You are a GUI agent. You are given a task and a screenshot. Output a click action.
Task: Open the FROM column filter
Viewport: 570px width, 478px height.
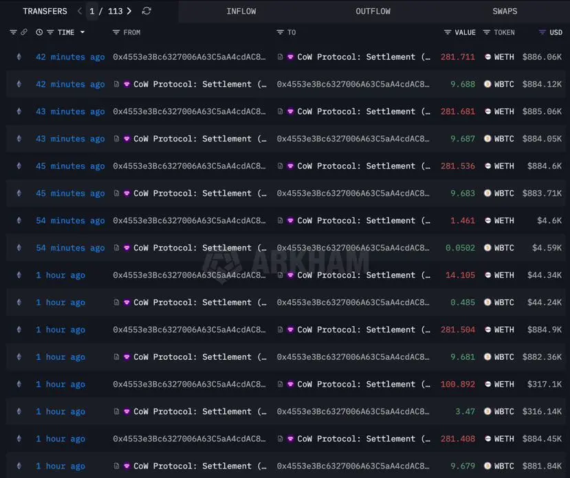click(x=116, y=32)
